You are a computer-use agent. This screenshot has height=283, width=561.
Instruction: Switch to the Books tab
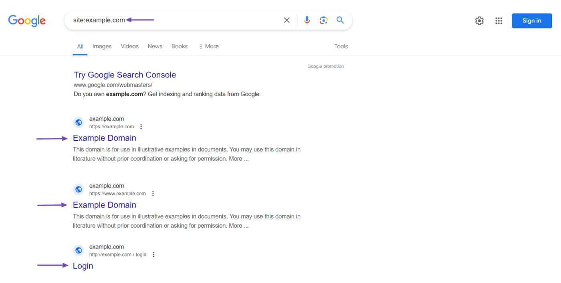pyautogui.click(x=180, y=46)
